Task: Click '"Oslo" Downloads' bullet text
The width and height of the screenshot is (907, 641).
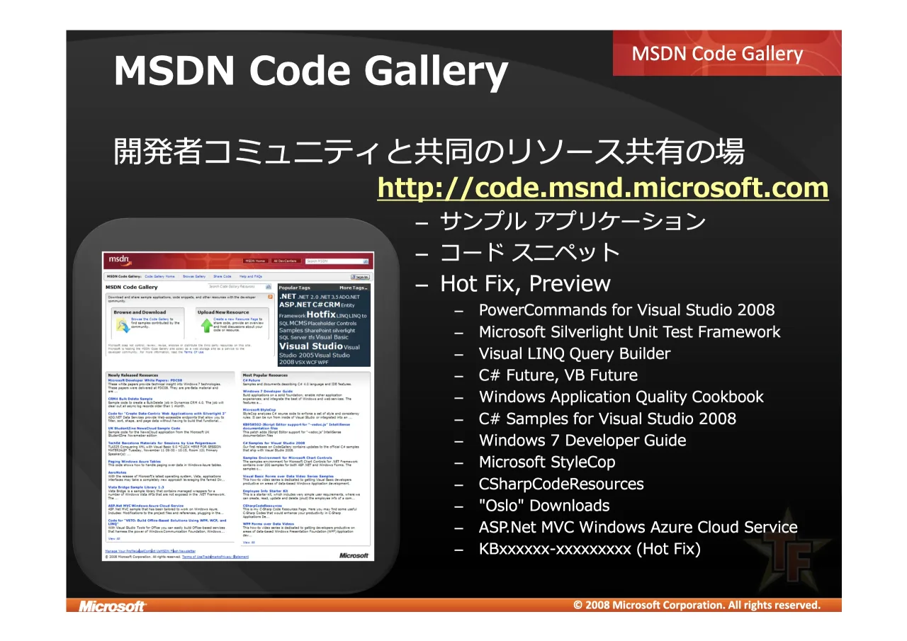Action: tap(544, 506)
